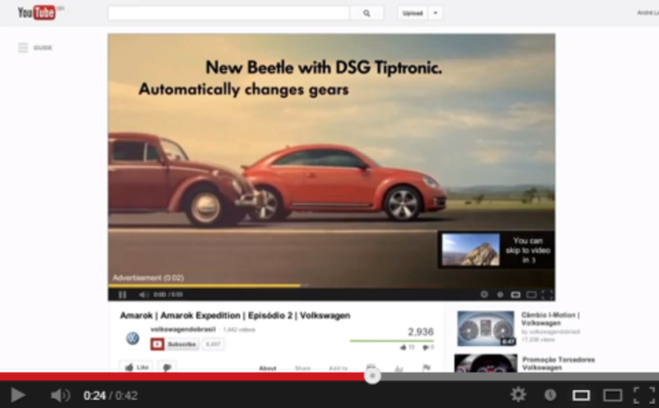Open the dropdown arrow beside Upload
This screenshot has height=408, width=659.
pos(435,13)
